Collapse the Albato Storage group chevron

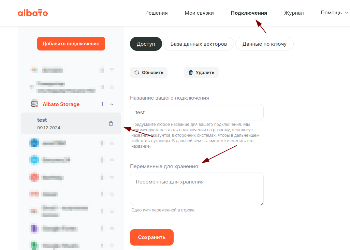coord(112,104)
